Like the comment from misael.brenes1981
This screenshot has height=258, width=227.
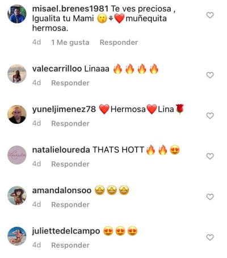(x=210, y=15)
